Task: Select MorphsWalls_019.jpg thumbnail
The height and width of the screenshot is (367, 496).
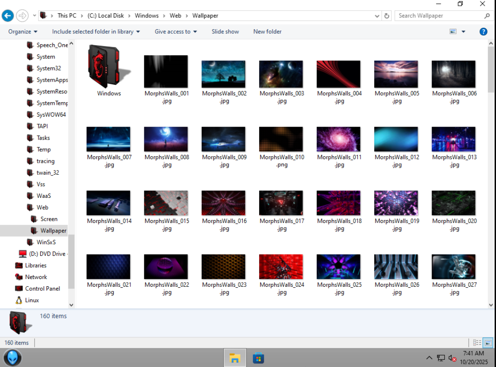Action: [x=396, y=203]
